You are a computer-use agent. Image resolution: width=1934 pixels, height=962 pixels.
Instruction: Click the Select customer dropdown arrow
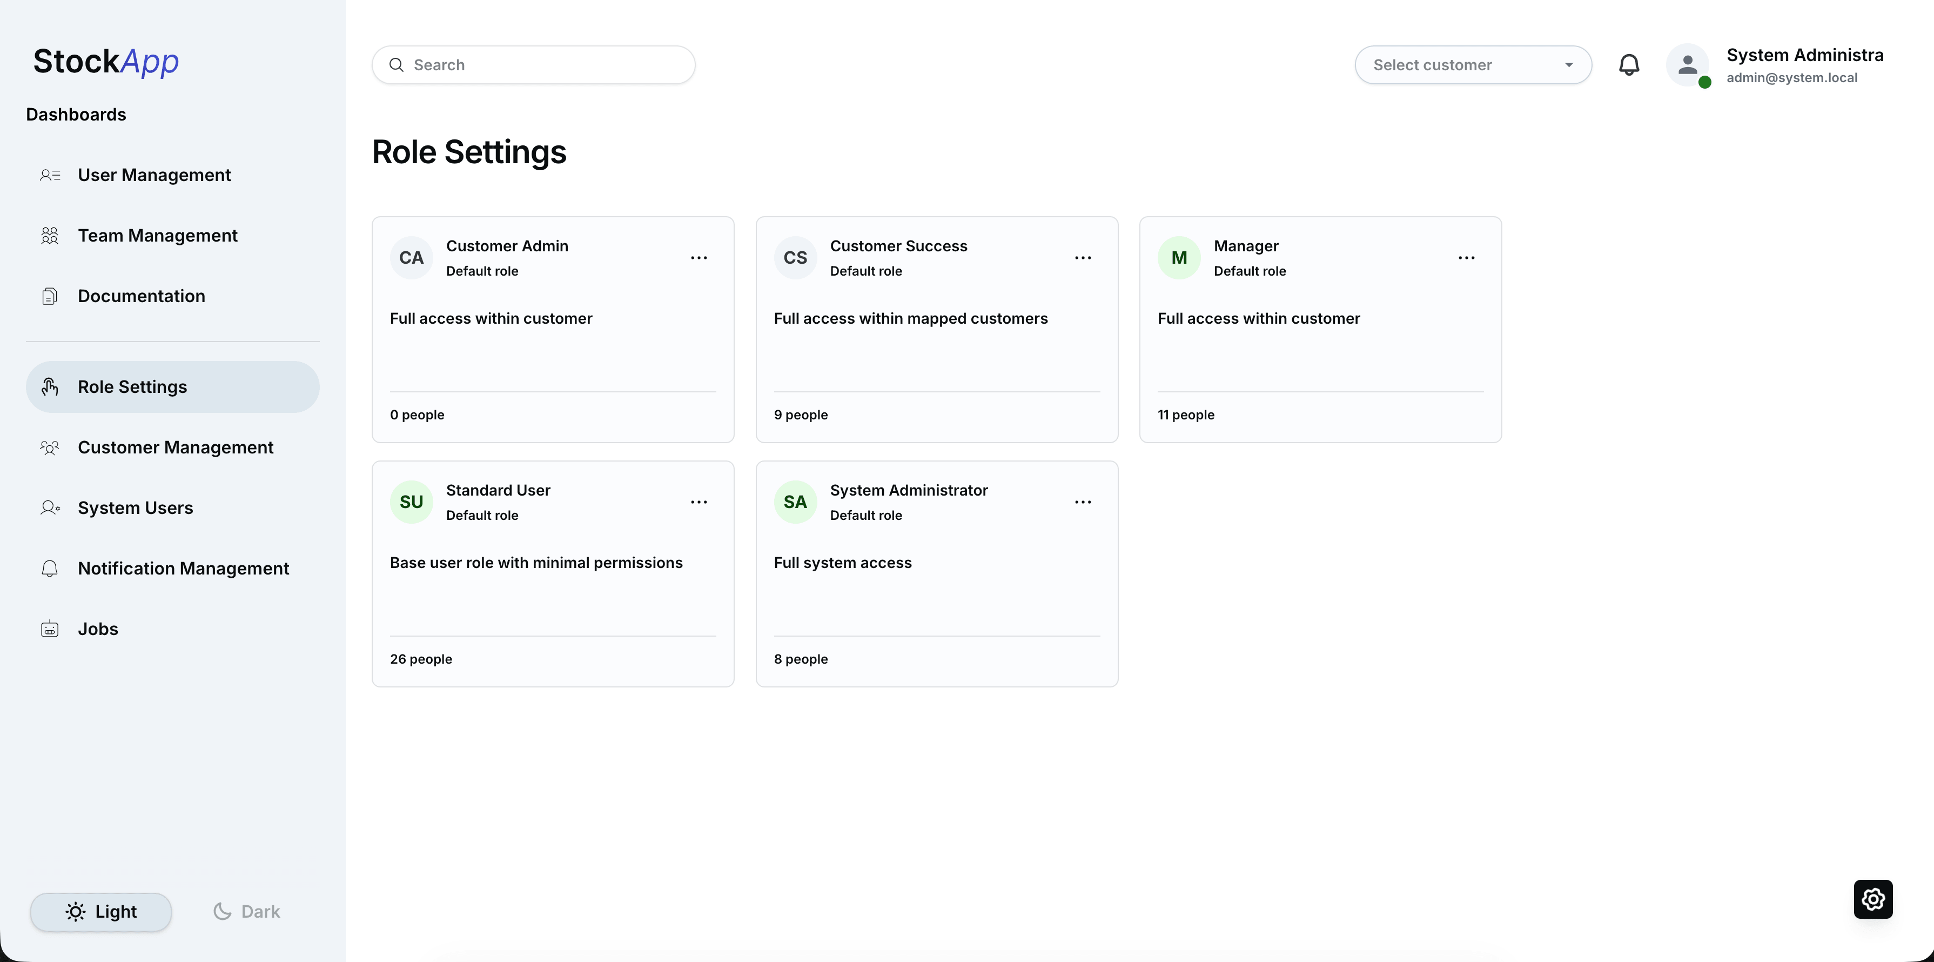tap(1568, 65)
